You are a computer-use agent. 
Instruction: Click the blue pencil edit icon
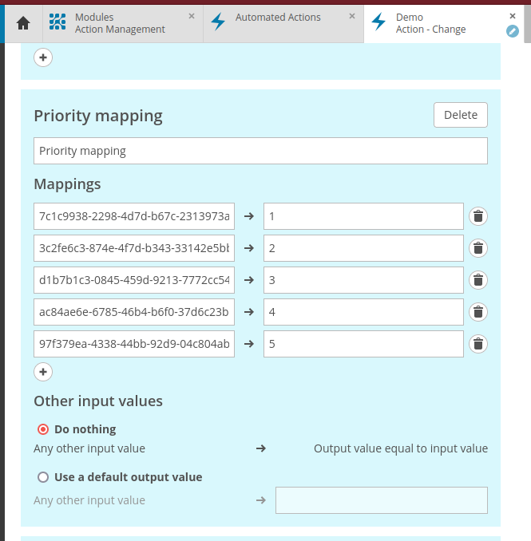pyautogui.click(x=513, y=31)
